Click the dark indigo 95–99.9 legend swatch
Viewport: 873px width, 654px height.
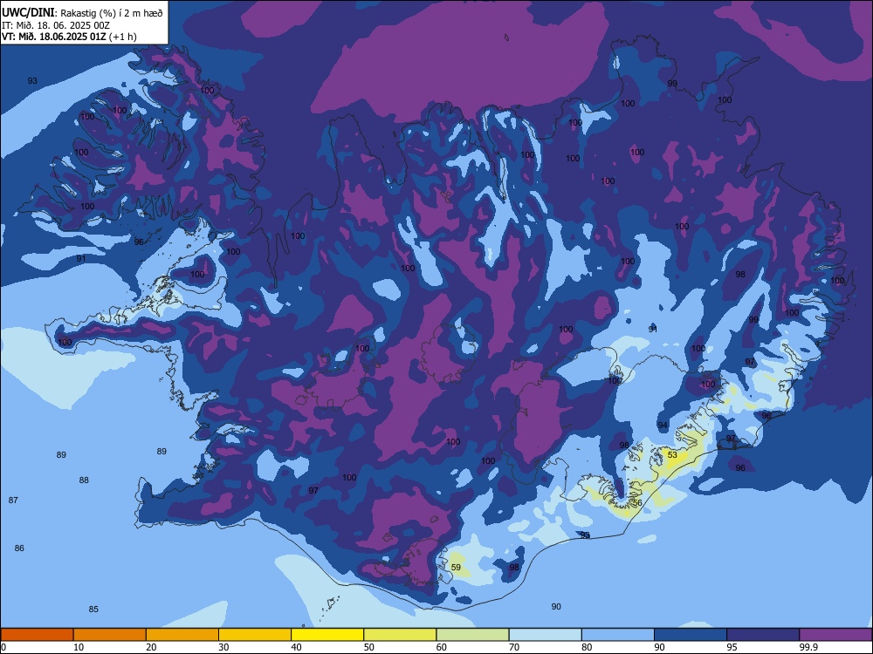click(x=763, y=635)
